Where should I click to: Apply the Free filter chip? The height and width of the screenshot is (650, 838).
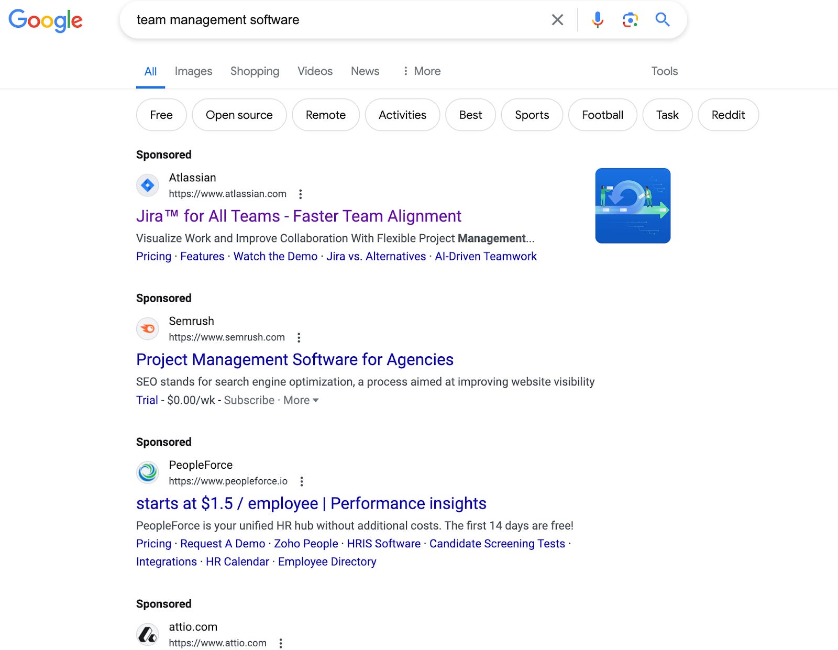[x=161, y=115]
